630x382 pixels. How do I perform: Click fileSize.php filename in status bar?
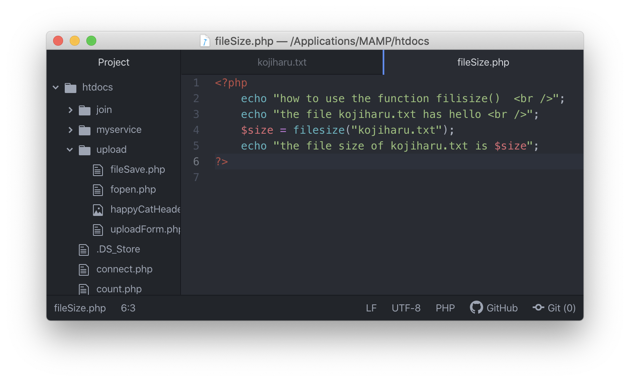click(80, 308)
